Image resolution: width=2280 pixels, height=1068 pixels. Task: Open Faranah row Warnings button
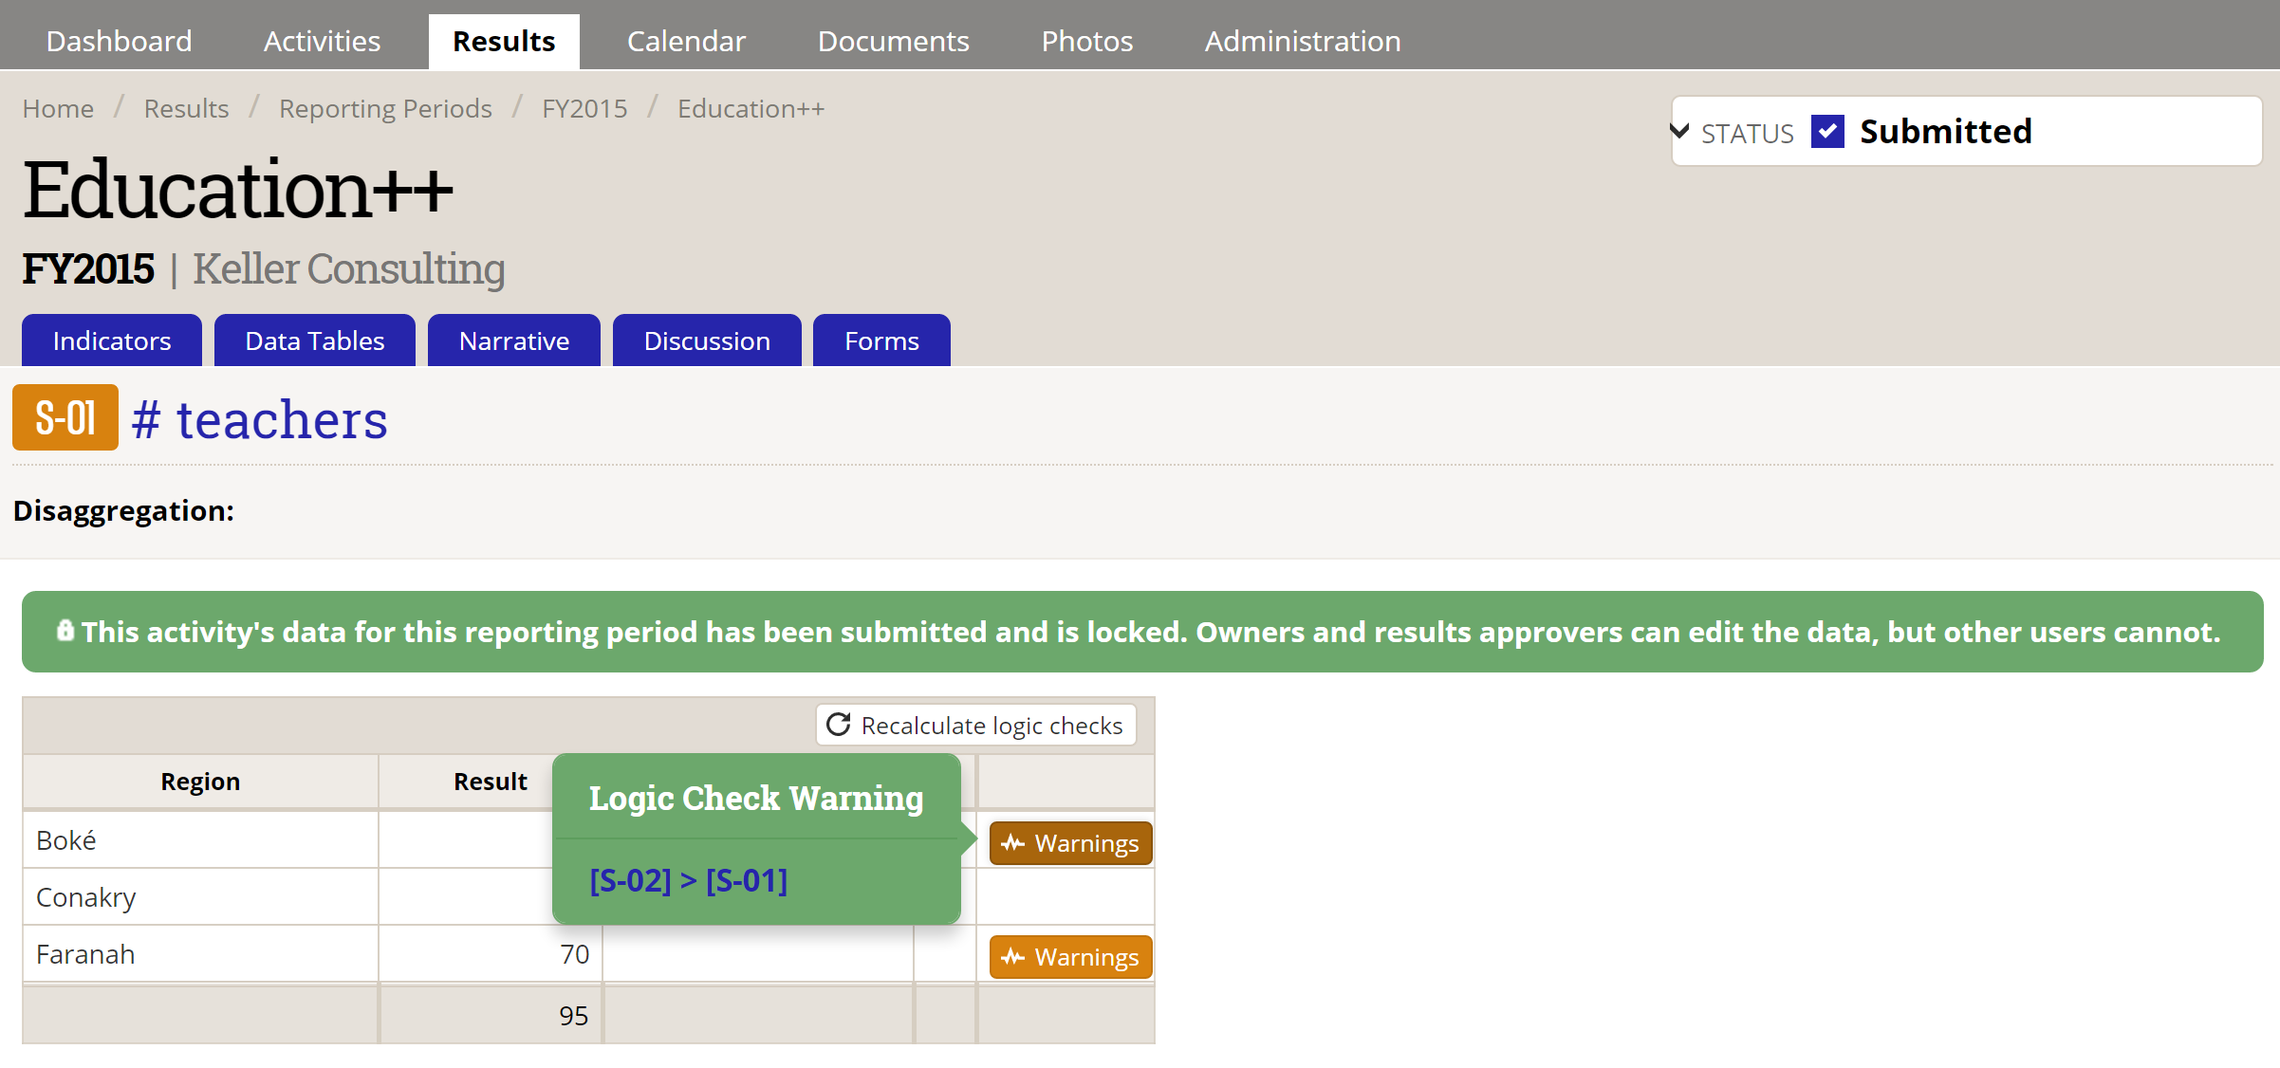pos(1070,957)
